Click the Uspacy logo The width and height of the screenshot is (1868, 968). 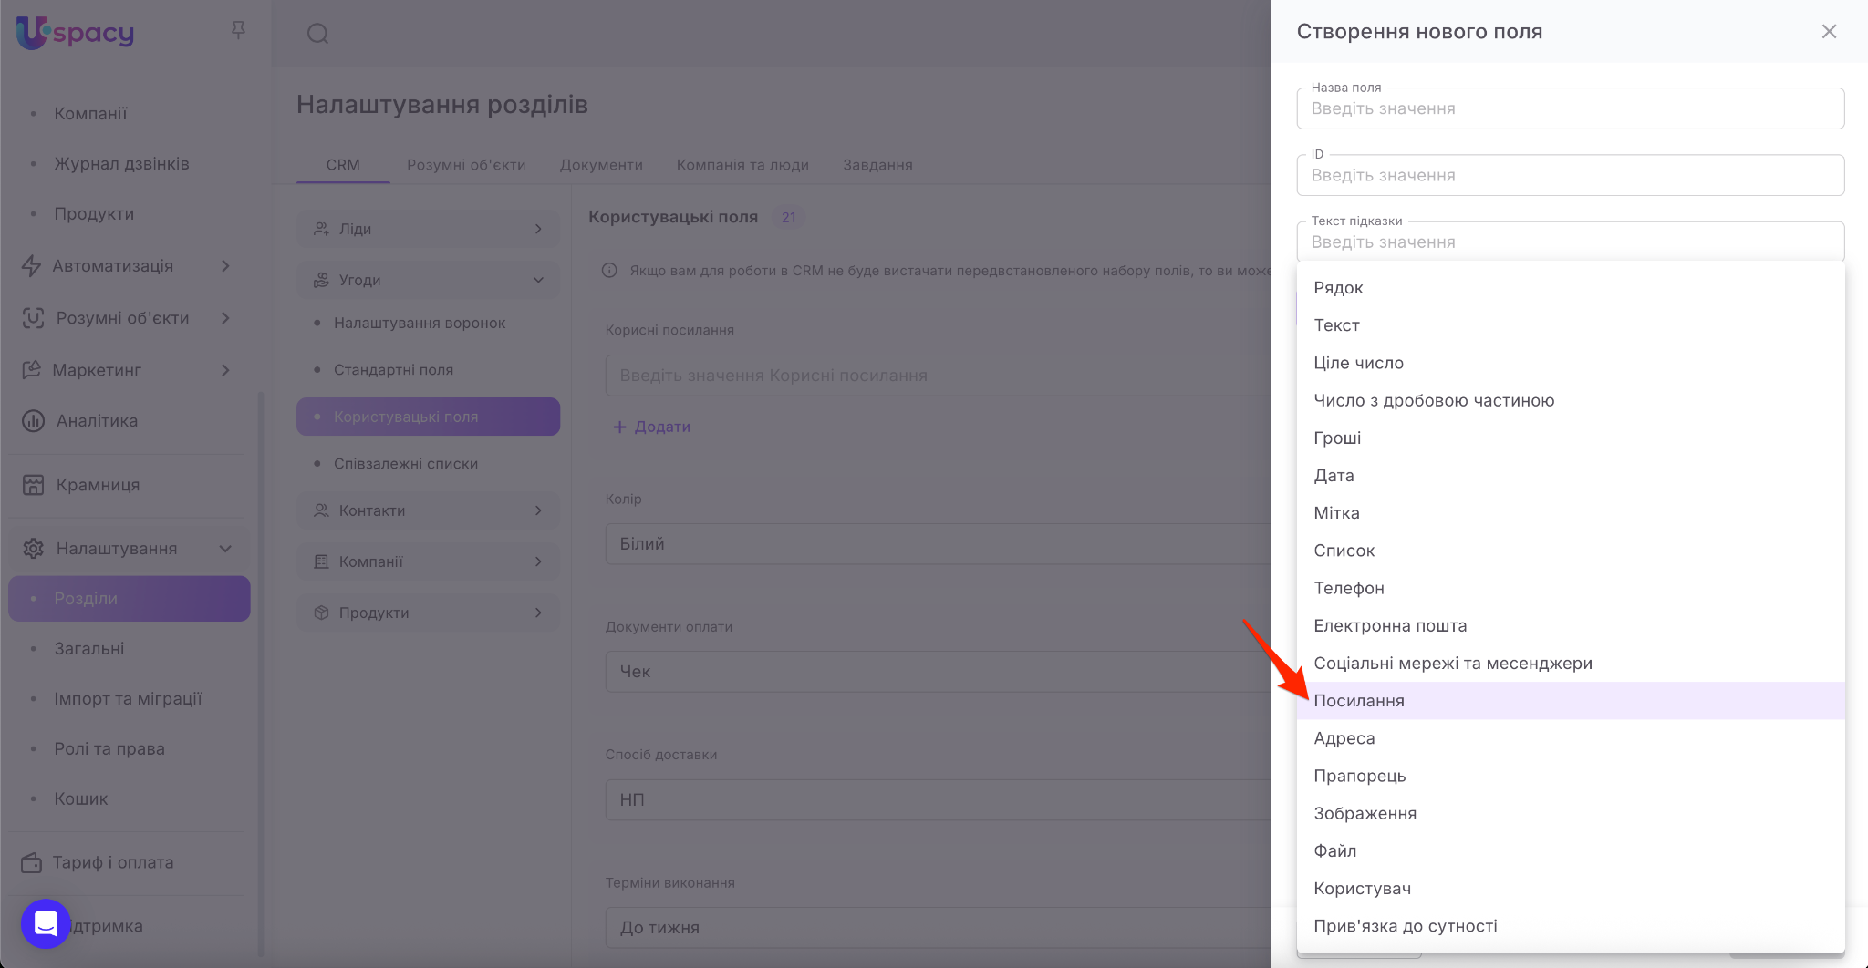[76, 33]
